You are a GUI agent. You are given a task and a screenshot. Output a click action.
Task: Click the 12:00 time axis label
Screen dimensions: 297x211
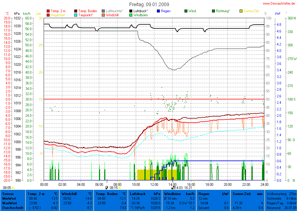pos(154,184)
